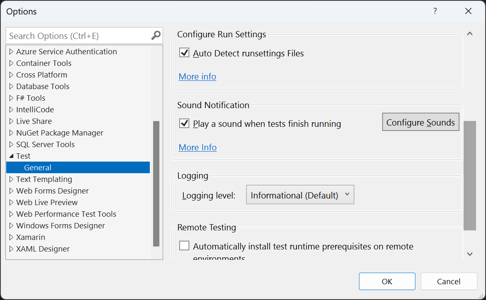This screenshot has height=300, width=486.
Task: Toggle Play a sound when tests finish
Action: coord(184,123)
